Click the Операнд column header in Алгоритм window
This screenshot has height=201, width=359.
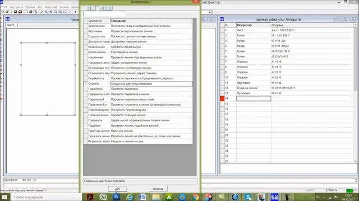click(312, 25)
